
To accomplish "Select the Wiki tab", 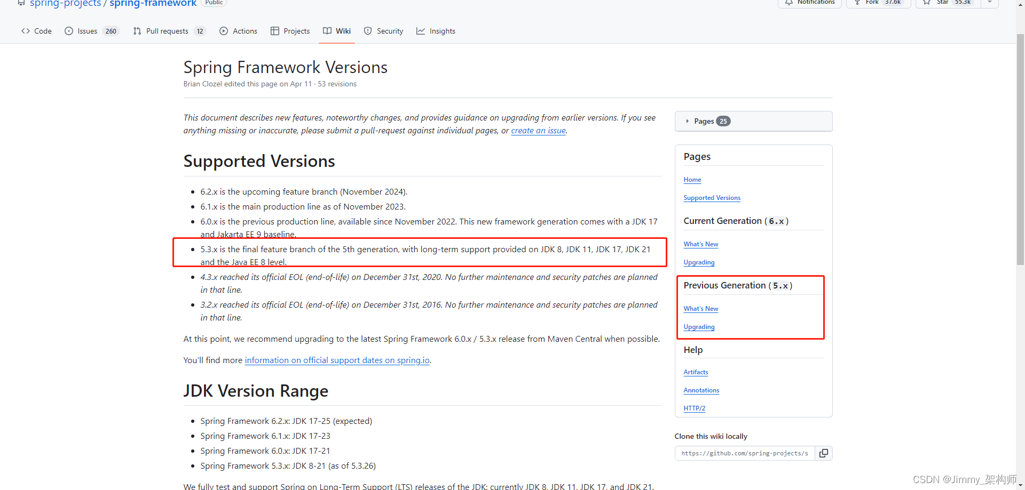I will click(x=337, y=31).
